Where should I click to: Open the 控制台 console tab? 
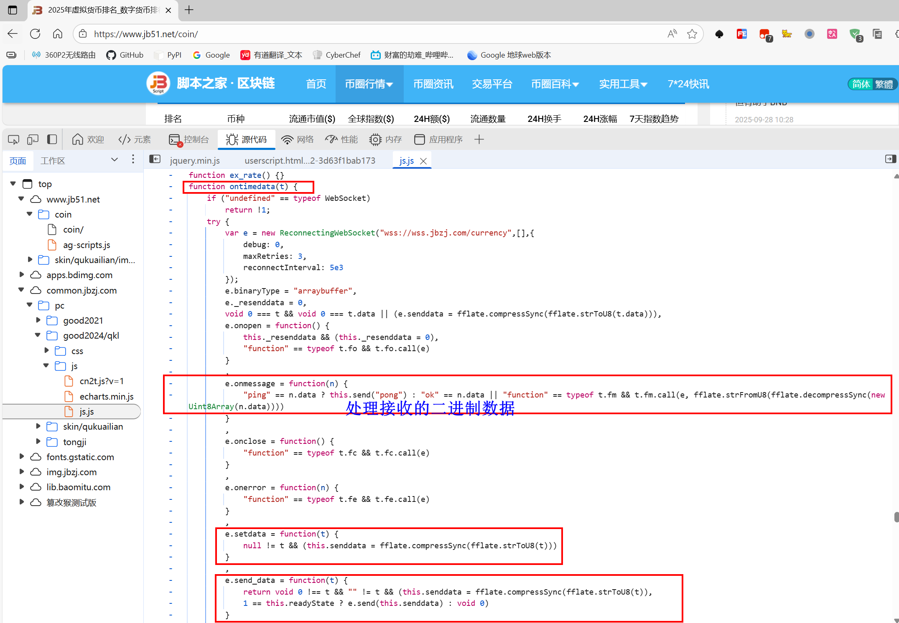click(x=189, y=139)
